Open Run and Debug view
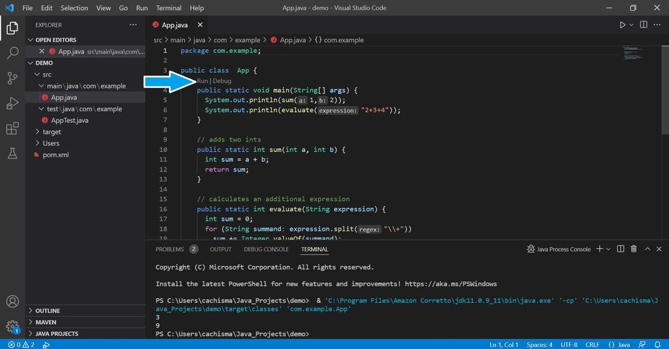Viewport: 669px width, 349px height. (x=12, y=103)
